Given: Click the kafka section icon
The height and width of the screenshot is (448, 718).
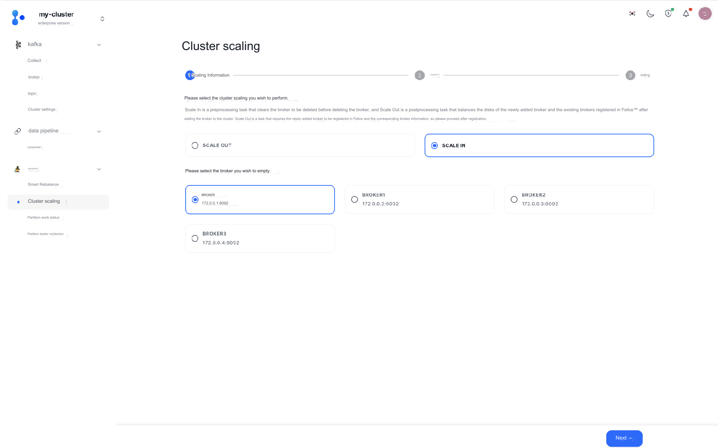Looking at the screenshot, I should (18, 45).
